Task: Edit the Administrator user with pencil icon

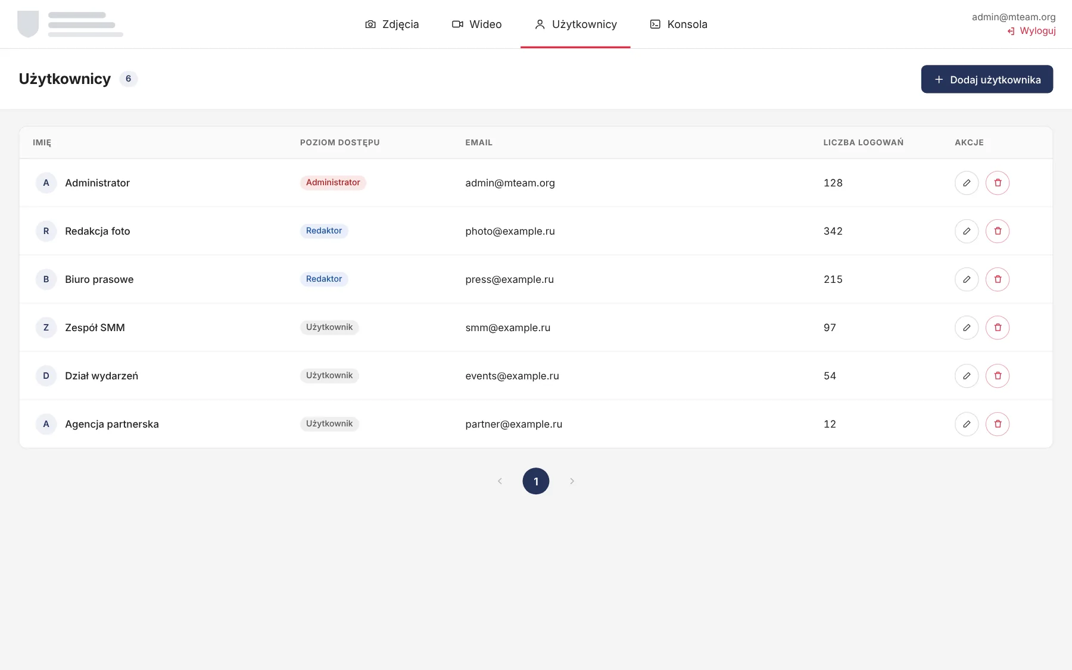Action: [967, 183]
